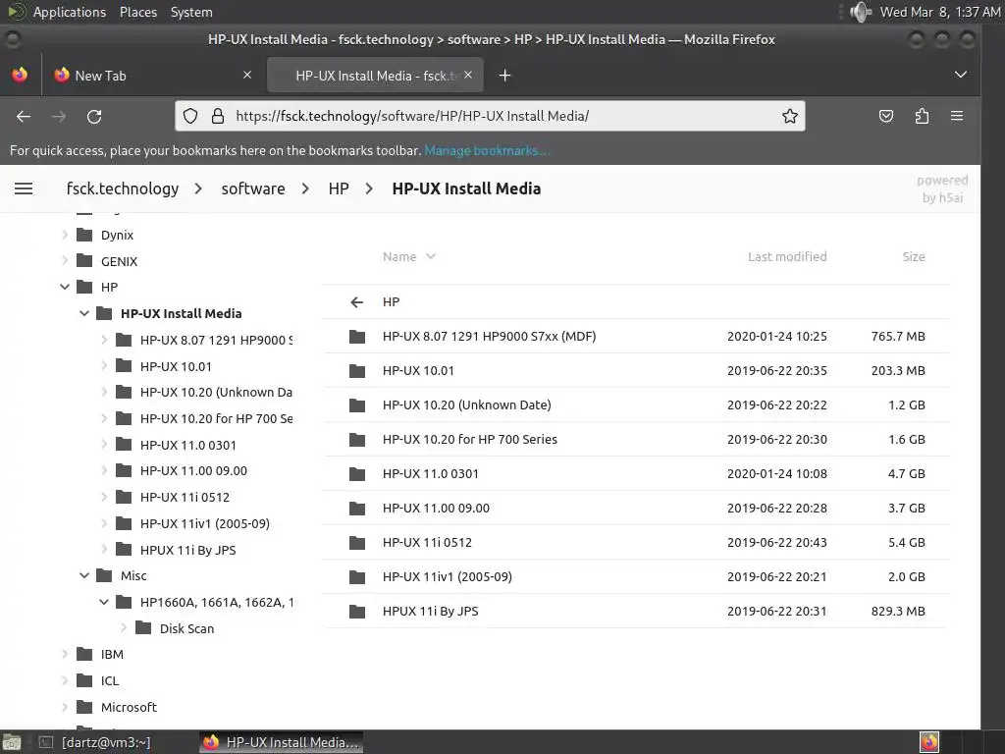Toggle the h5ai sidebar hamburger menu

tap(24, 188)
